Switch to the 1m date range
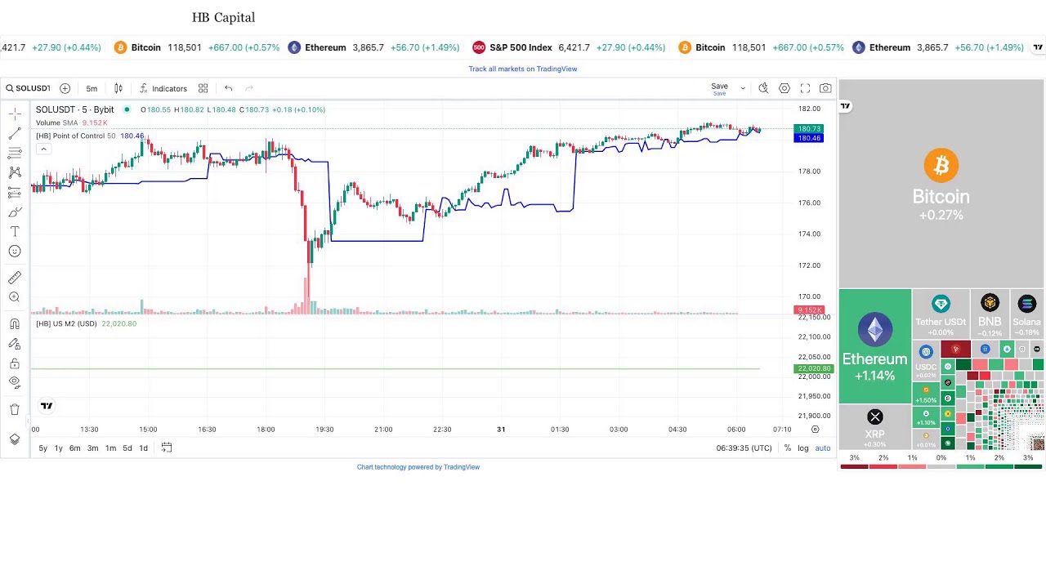The image size is (1046, 588). point(110,448)
